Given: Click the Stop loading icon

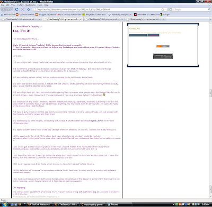Looking at the screenshot, I should point(22,10).
